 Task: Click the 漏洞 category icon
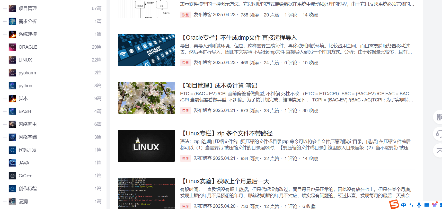(12, 202)
